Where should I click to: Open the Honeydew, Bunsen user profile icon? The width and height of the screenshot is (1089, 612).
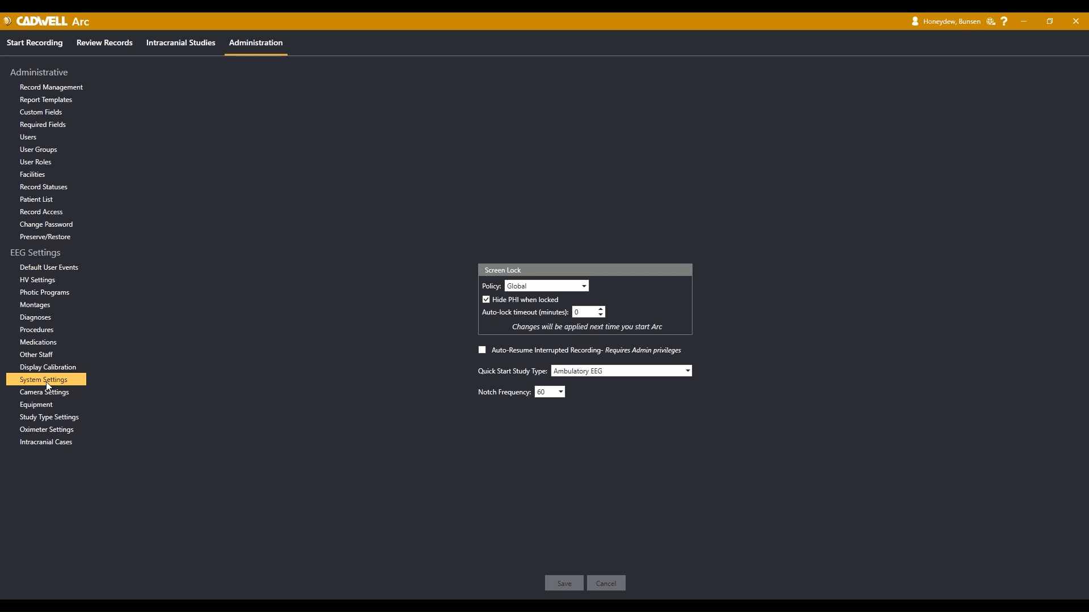pos(915,21)
